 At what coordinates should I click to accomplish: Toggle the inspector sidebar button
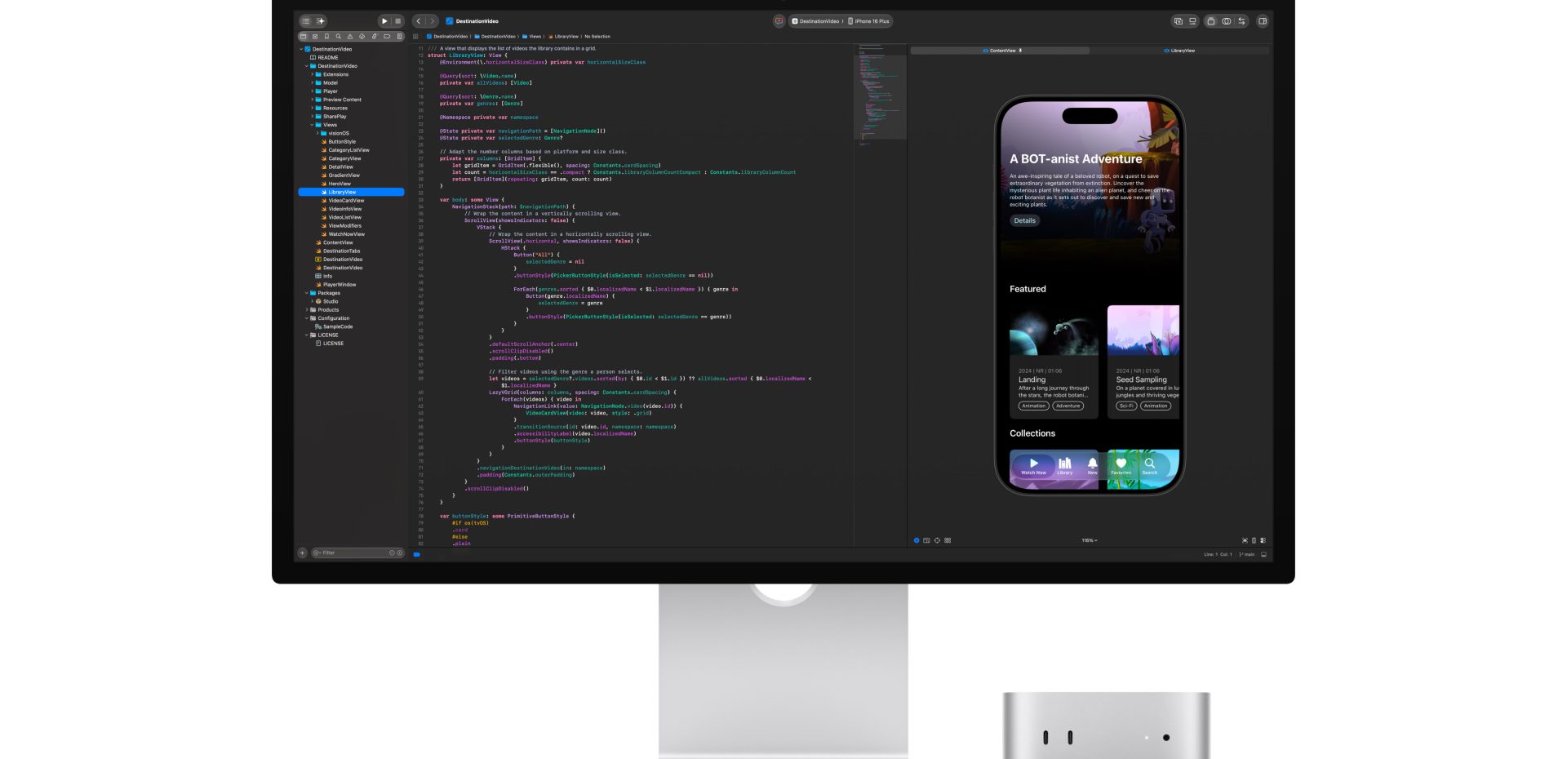pos(1263,21)
